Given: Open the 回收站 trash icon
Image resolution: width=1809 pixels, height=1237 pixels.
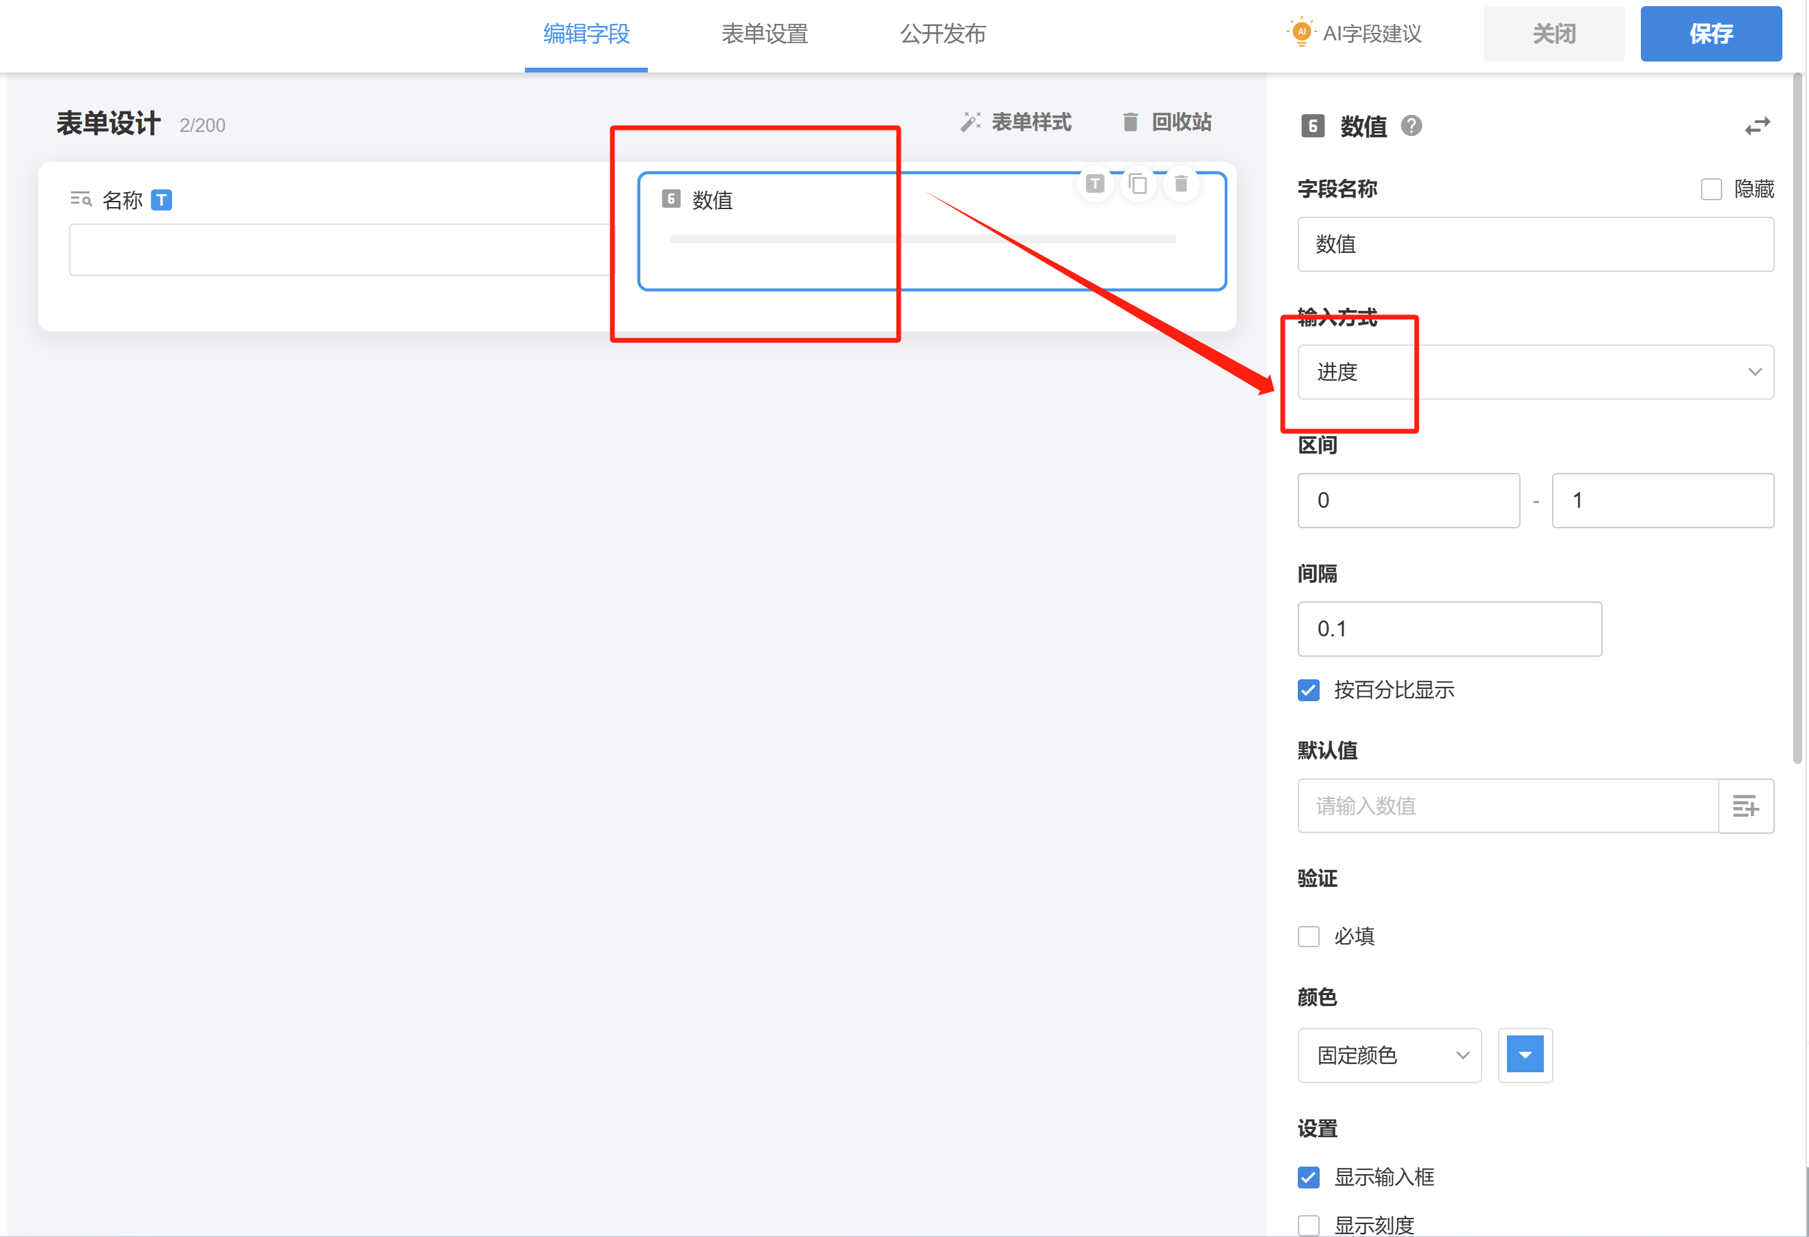Looking at the screenshot, I should 1130,122.
